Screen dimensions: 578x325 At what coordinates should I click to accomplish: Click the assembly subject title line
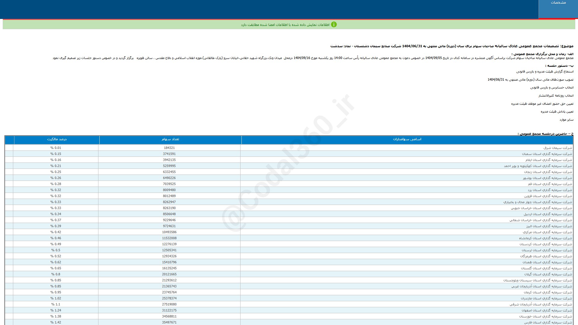(x=452, y=46)
